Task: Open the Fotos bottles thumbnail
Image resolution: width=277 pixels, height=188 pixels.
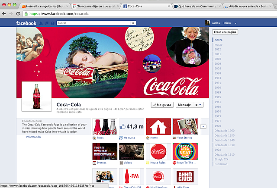Action: 105,127
